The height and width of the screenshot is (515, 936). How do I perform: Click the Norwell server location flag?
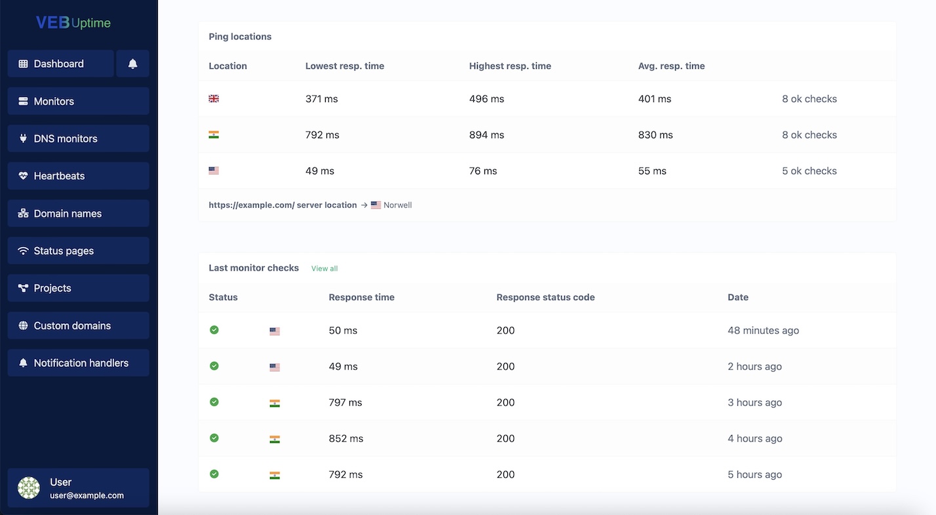click(x=376, y=204)
